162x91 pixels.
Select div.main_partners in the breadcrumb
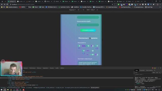95,88
